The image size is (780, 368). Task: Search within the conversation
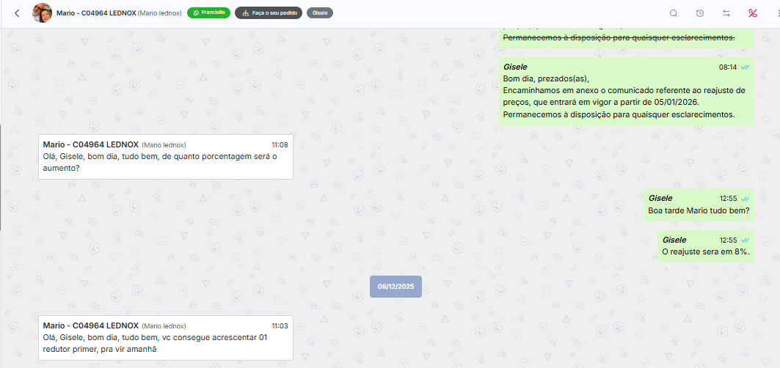[674, 13]
